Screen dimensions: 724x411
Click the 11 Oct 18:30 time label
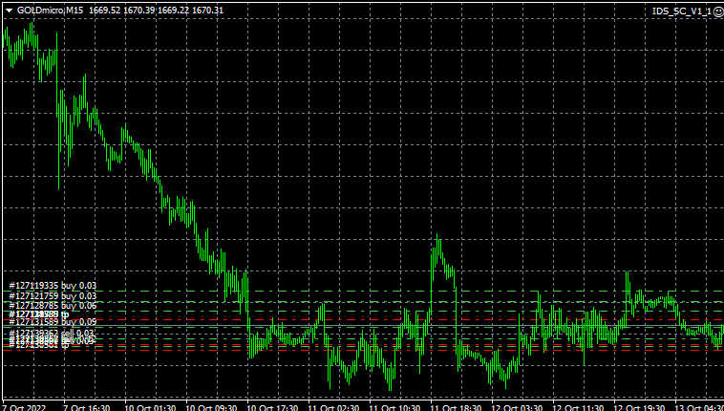click(x=456, y=406)
